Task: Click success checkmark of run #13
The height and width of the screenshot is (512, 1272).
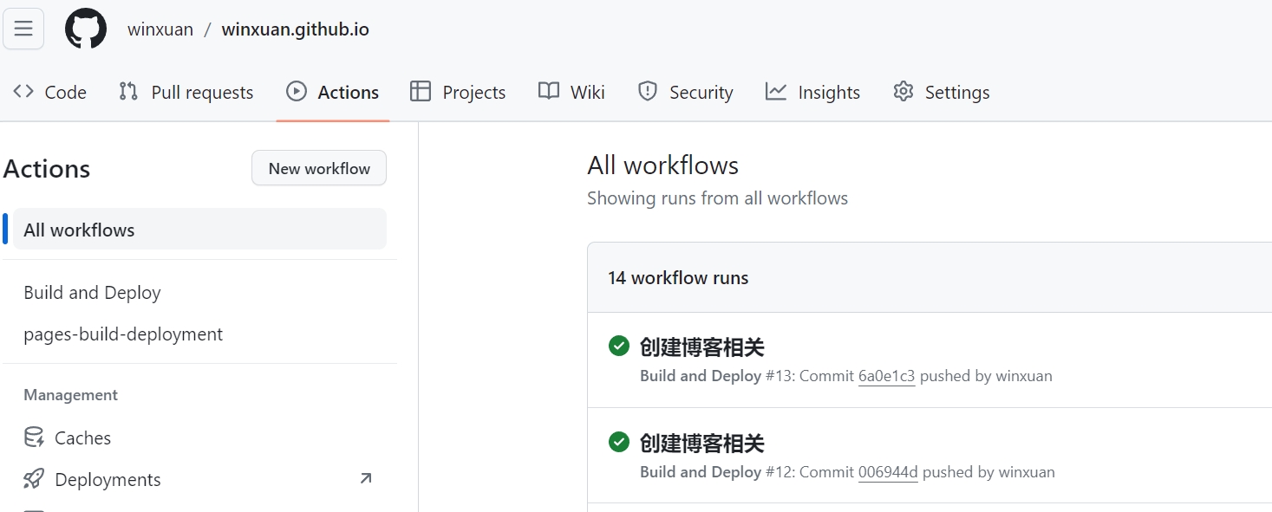Action: 618,347
